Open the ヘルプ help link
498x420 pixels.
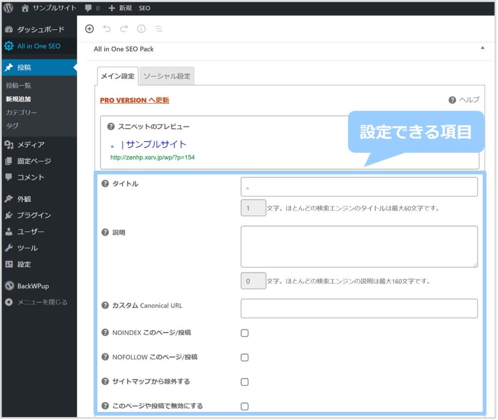click(465, 100)
